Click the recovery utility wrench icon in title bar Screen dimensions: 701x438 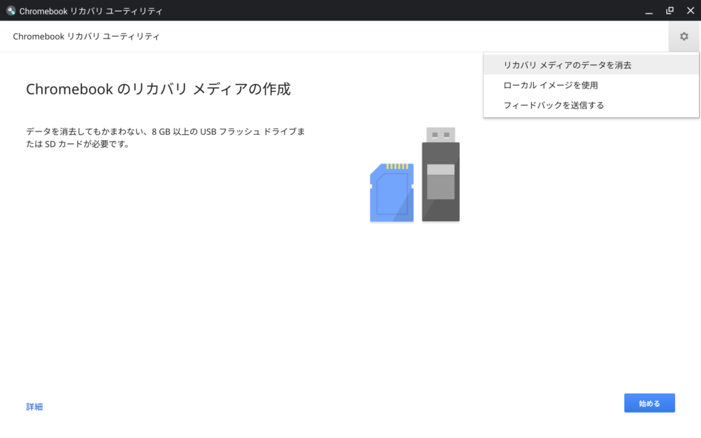(10, 11)
